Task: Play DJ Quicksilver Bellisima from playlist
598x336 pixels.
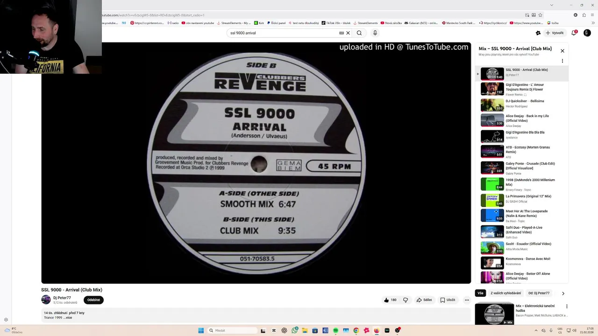Action: 522,105
